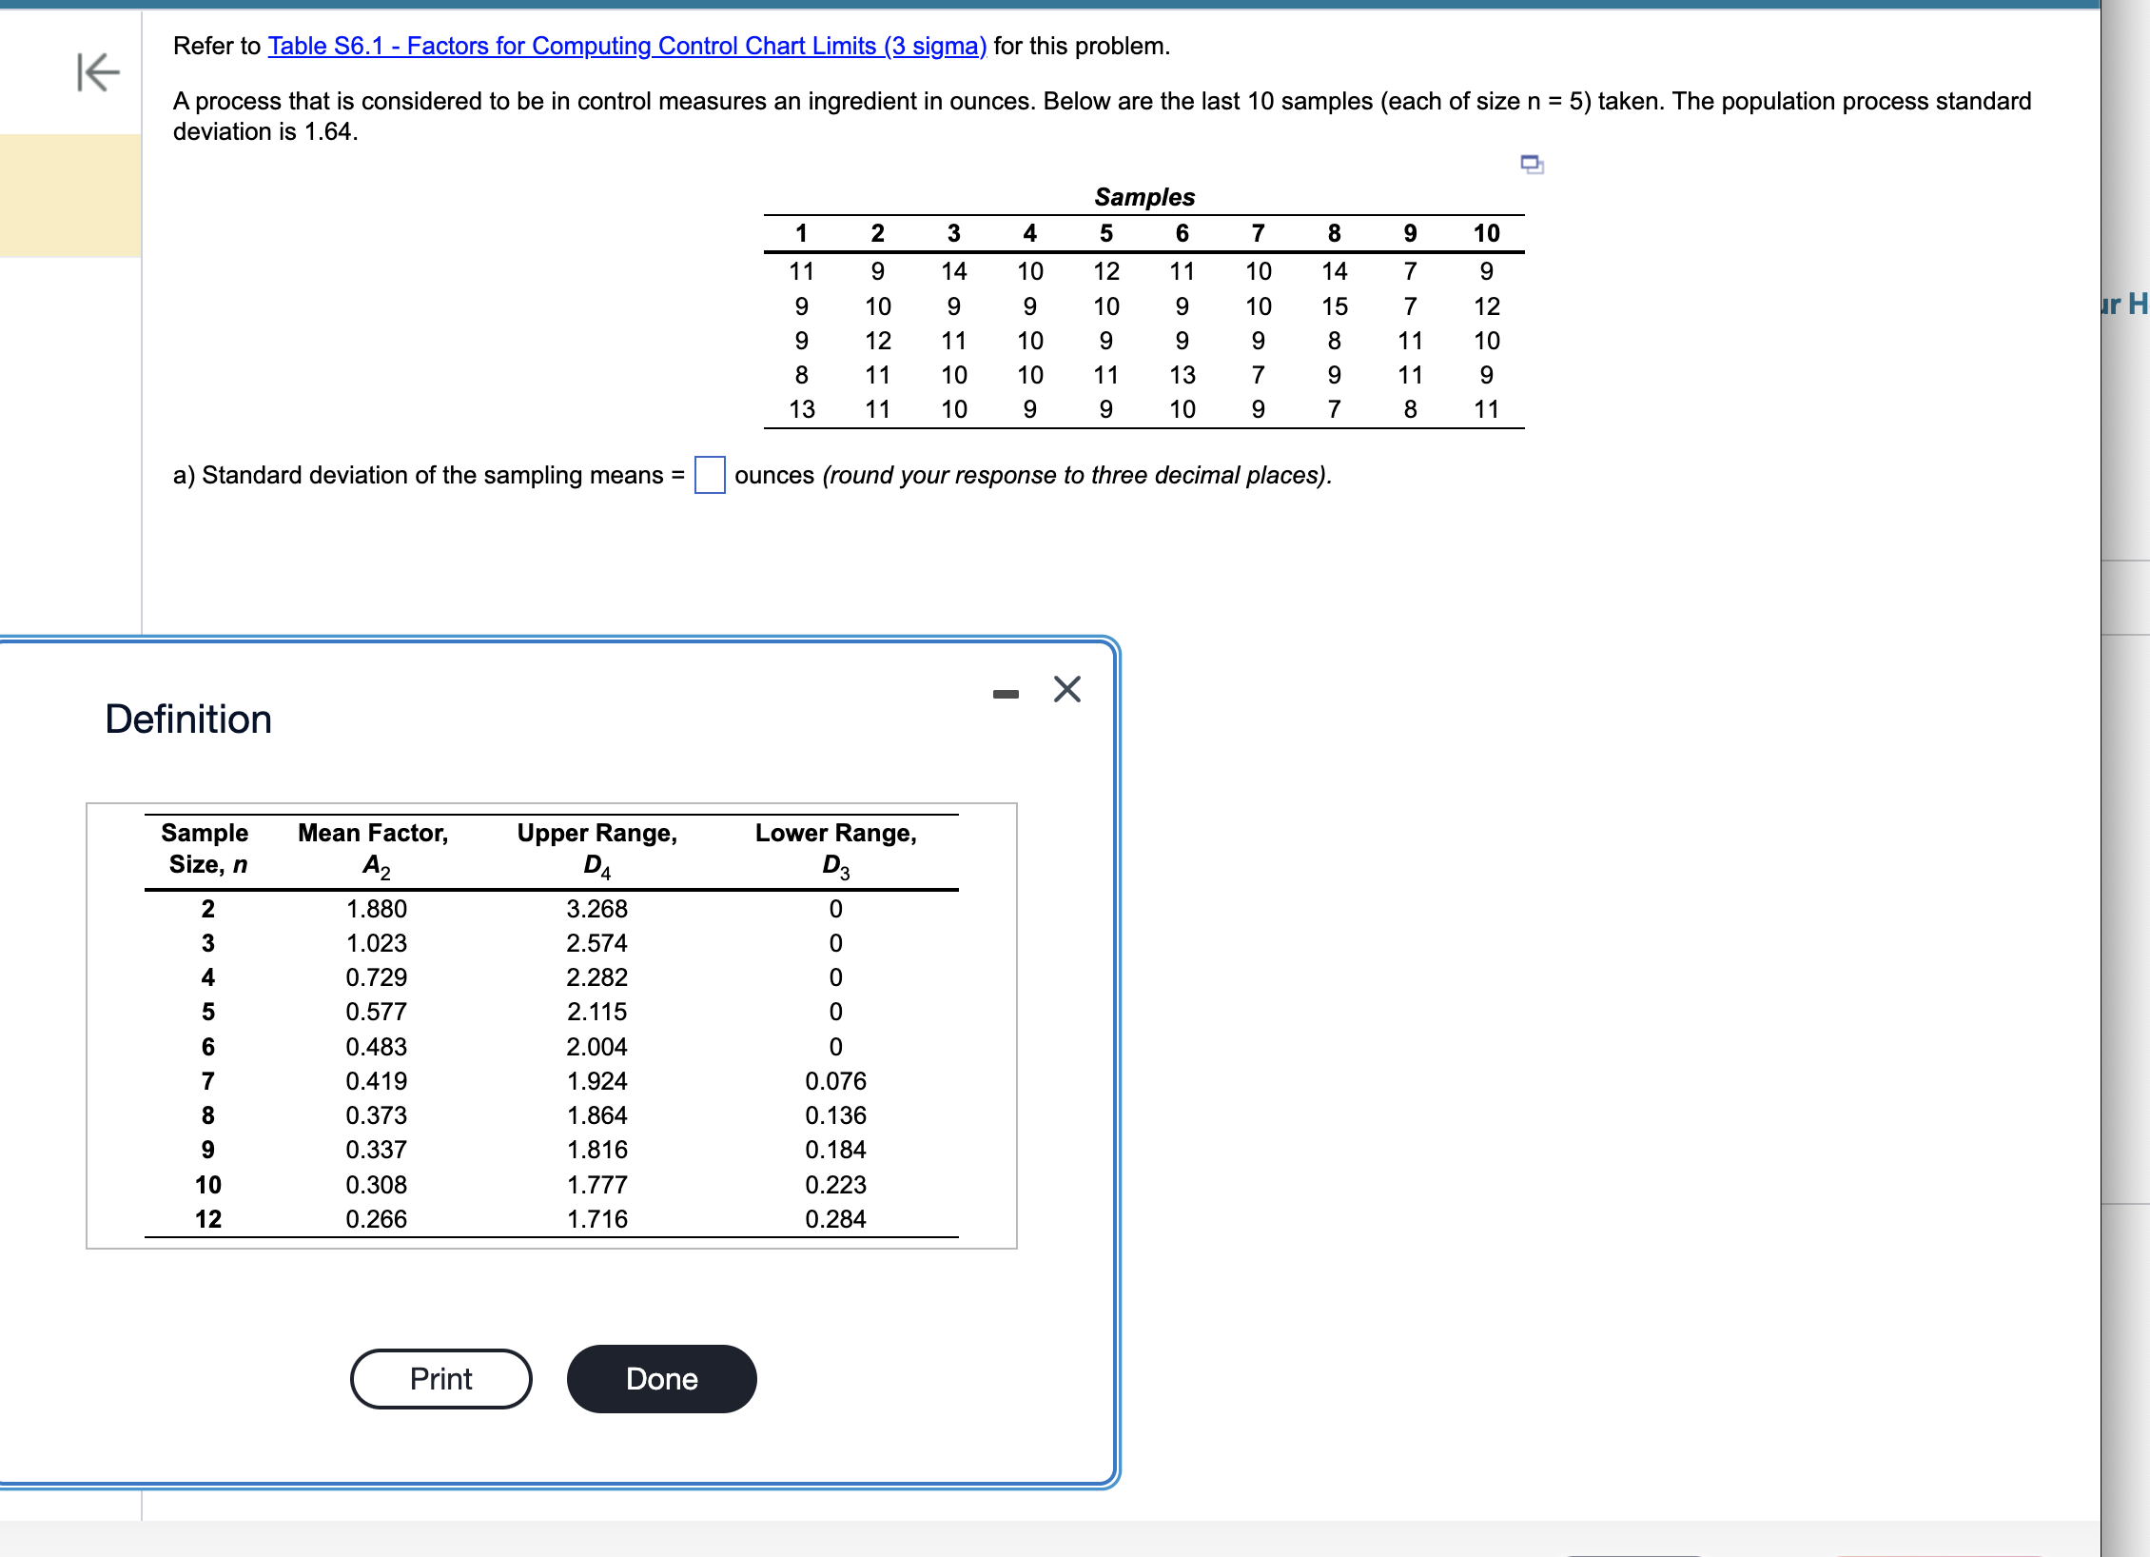Click the answer box for standard deviation
The width and height of the screenshot is (2150, 1557).
pyautogui.click(x=710, y=475)
